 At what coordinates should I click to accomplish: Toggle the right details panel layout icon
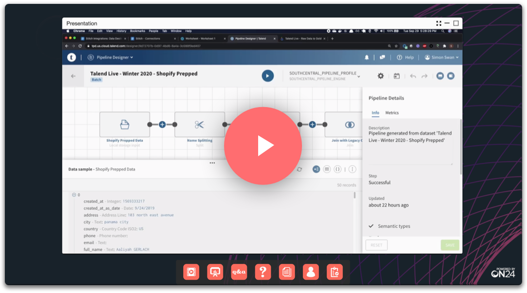pos(451,76)
